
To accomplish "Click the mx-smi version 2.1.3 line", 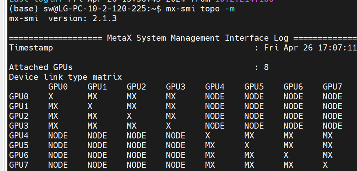I will point(63,19).
